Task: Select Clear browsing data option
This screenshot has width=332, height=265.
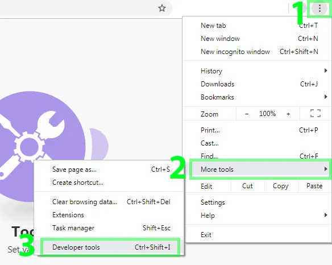Action: tap(109, 202)
